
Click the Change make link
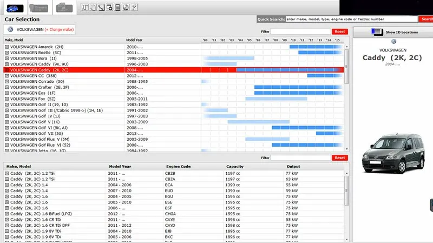pos(59,30)
